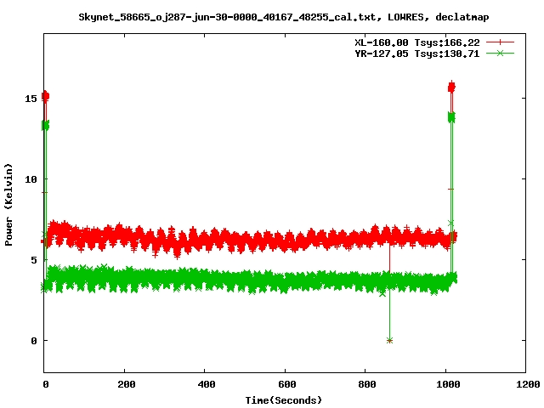Click the outlier data point at zero Kelvin
Viewport: 544px width, 408px height.
click(389, 341)
